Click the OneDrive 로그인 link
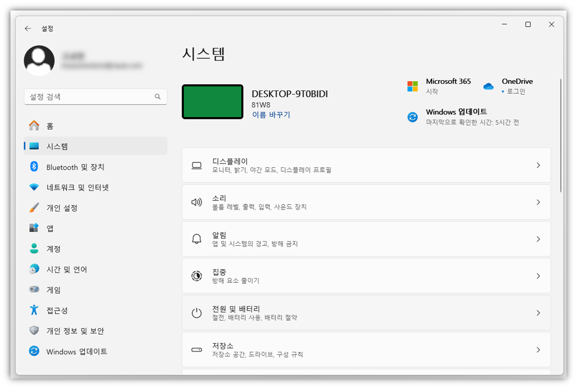Viewport: 577px width, 389px height. 517,92
